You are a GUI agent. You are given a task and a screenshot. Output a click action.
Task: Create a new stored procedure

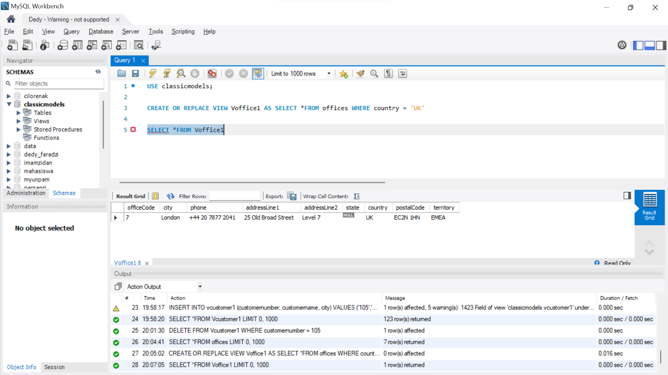tap(106, 45)
